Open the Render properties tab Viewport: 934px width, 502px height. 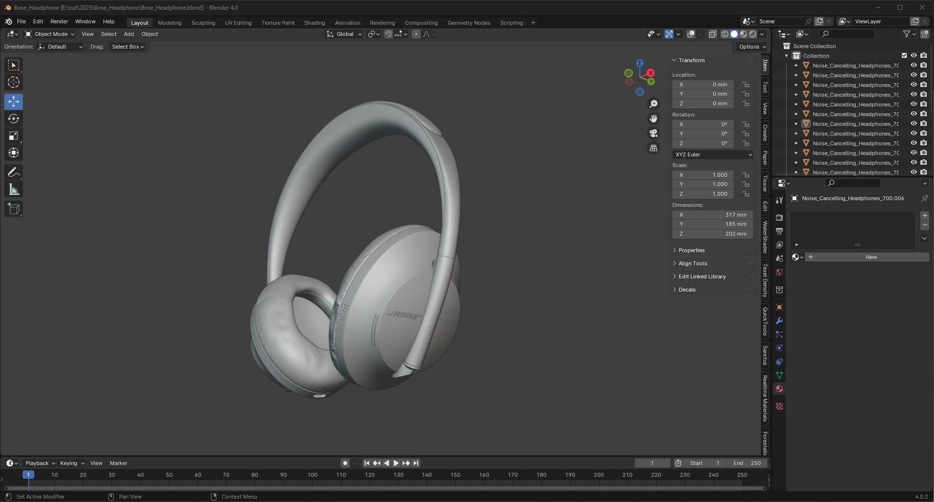point(779,217)
